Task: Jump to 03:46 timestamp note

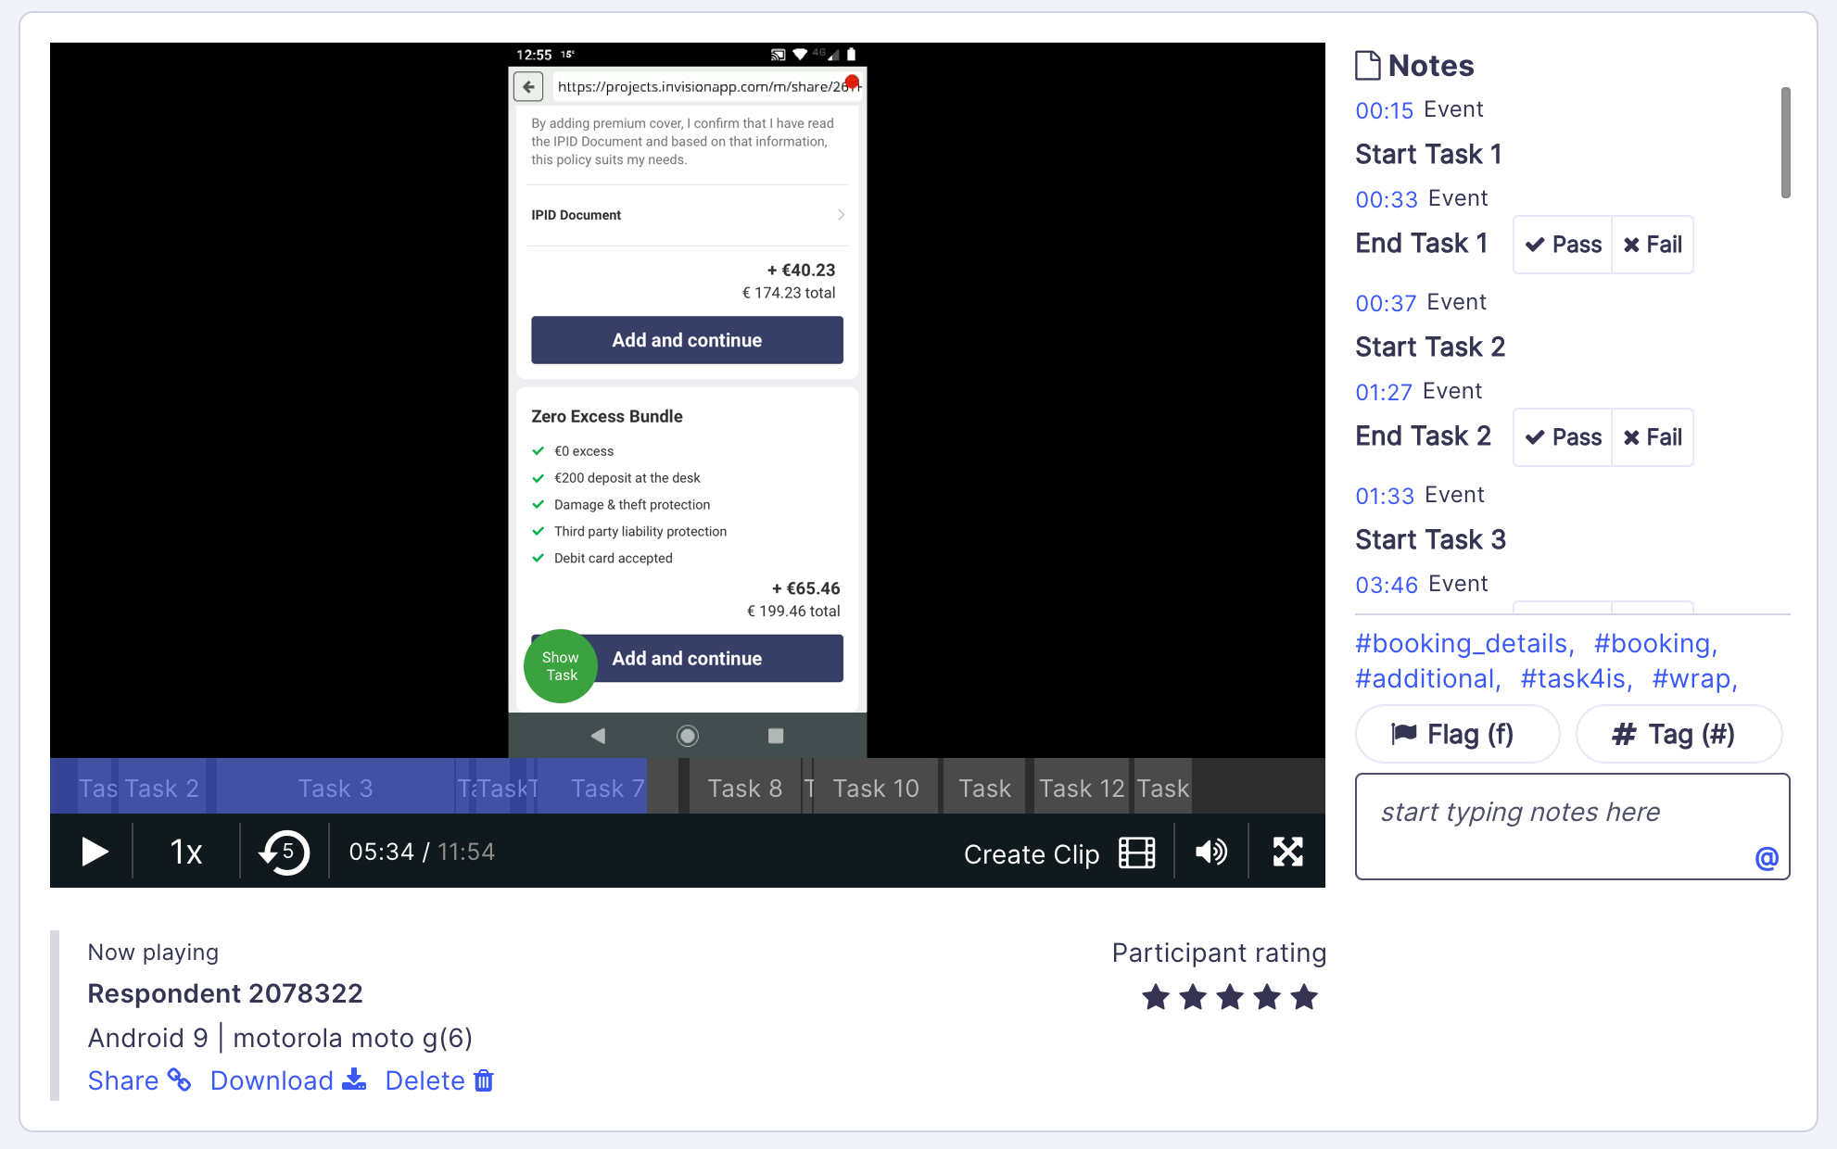Action: coord(1387,585)
